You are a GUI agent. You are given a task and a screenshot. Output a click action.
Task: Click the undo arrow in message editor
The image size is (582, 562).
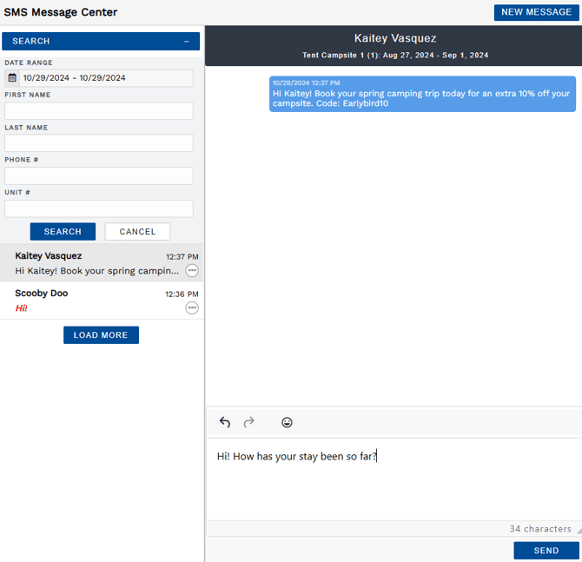tap(225, 422)
